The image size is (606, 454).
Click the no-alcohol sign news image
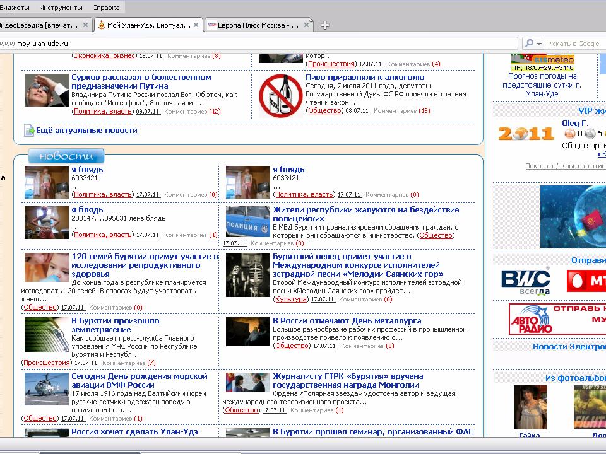(x=280, y=95)
